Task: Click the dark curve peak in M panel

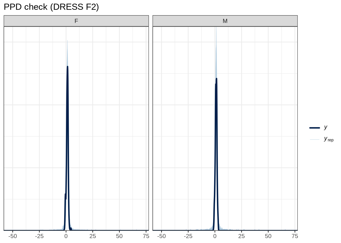Action: (216, 79)
